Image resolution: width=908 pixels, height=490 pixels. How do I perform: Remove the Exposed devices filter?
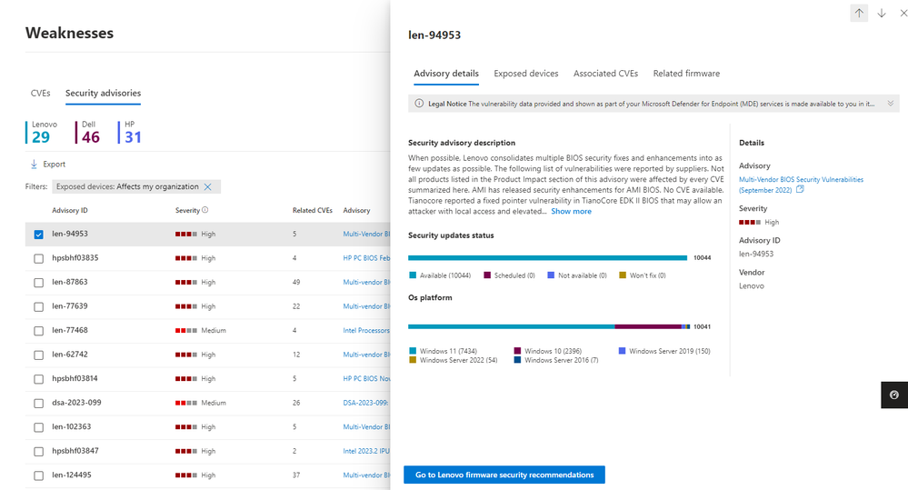tap(208, 186)
